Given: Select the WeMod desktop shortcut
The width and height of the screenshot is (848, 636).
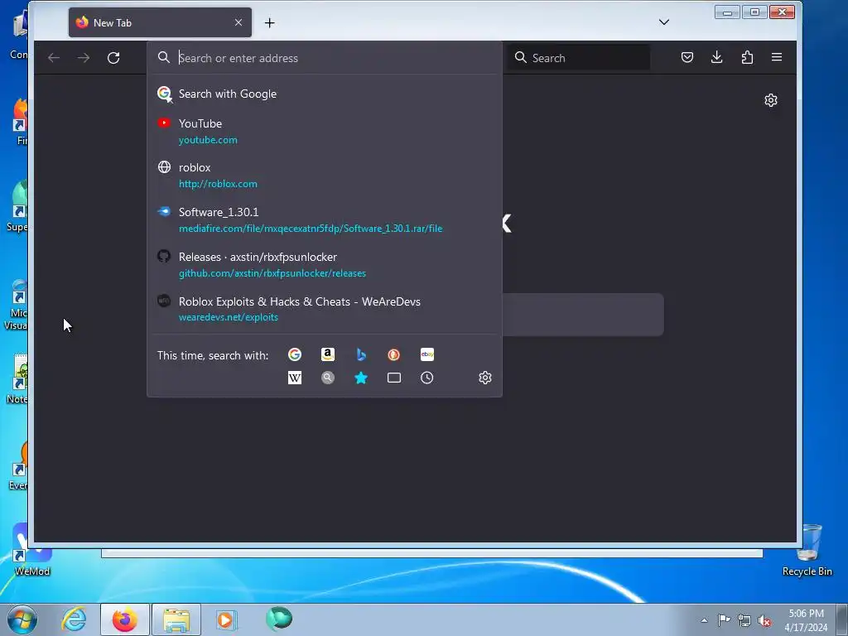Looking at the screenshot, I should click(32, 550).
